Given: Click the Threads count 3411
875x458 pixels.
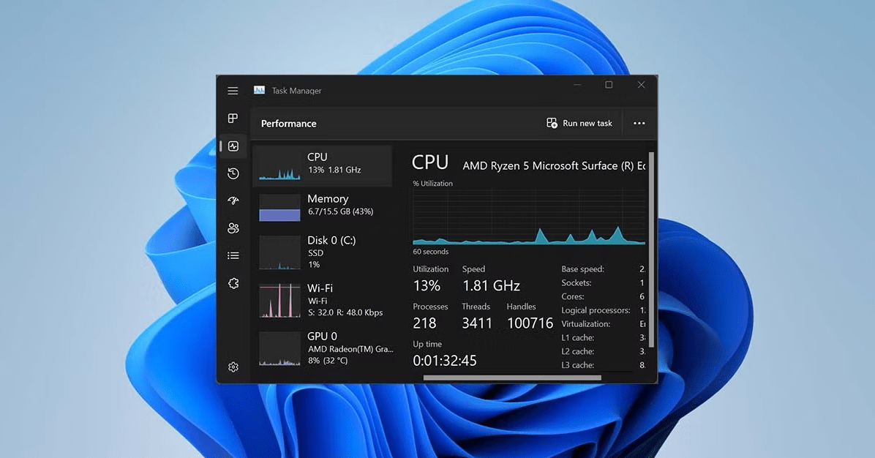Looking at the screenshot, I should (477, 323).
